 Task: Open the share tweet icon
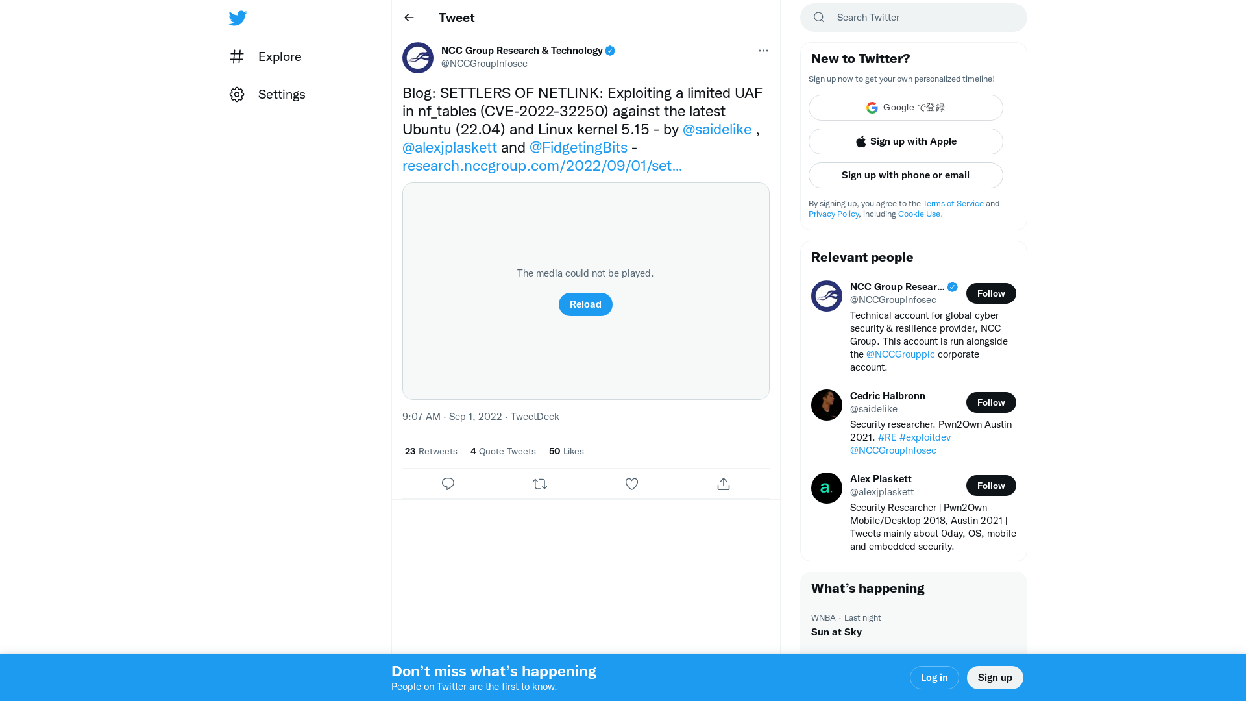click(x=724, y=484)
